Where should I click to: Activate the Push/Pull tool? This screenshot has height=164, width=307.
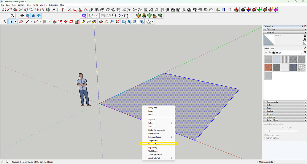tap(55, 22)
